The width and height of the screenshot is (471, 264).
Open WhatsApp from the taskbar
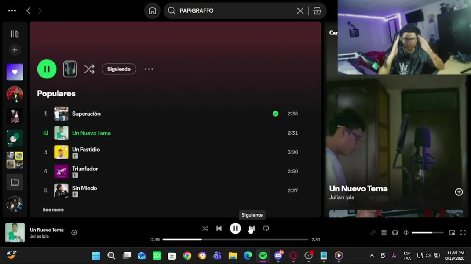[157, 256]
